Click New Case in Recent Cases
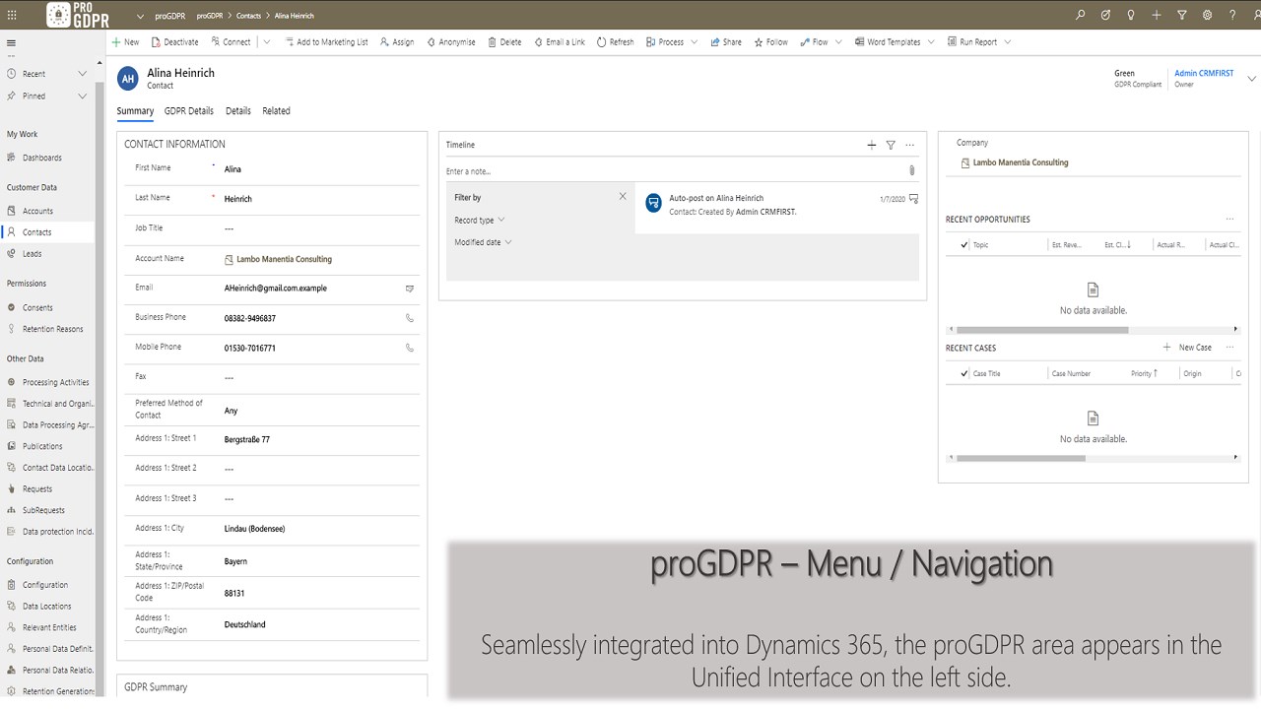Image resolution: width=1261 pixels, height=709 pixels. click(x=1187, y=348)
